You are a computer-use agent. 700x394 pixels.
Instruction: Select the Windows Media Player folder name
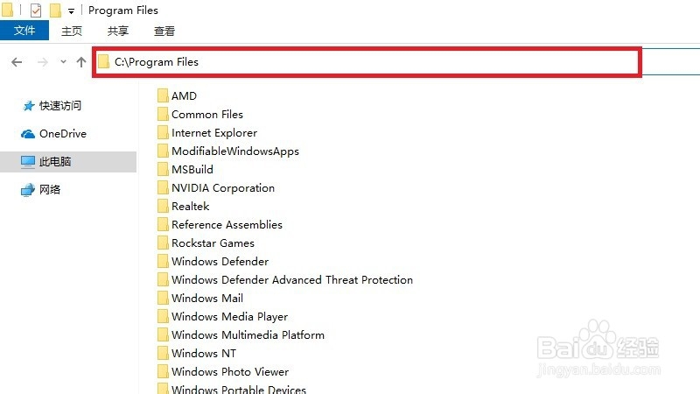[230, 317]
